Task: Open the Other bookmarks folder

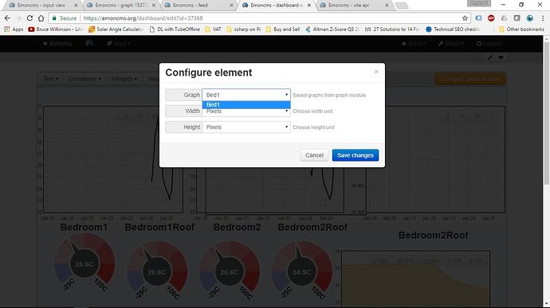Action: click(x=521, y=29)
